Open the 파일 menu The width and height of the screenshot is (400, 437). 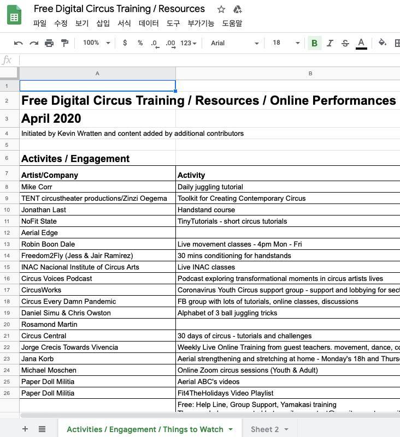pos(40,23)
